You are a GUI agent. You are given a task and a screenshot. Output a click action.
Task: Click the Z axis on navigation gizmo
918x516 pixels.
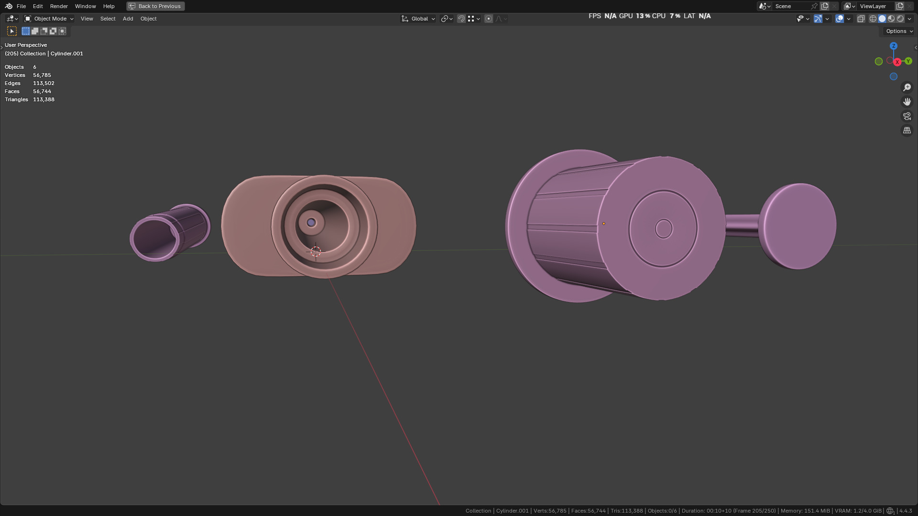pos(893,46)
